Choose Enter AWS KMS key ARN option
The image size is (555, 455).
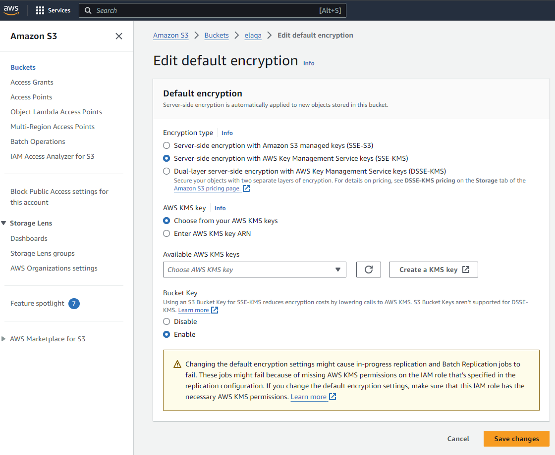pyautogui.click(x=166, y=233)
